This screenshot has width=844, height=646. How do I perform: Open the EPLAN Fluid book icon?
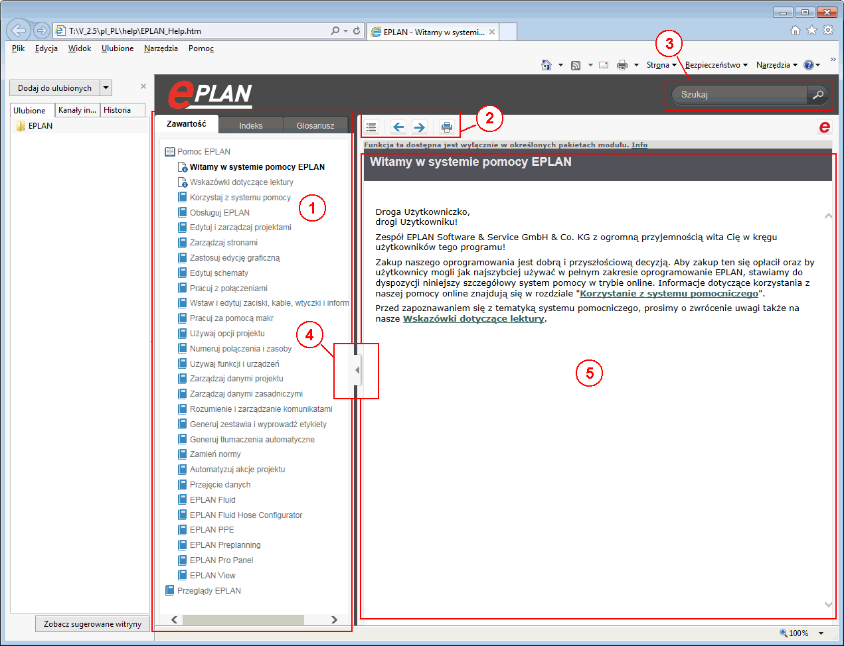pyautogui.click(x=183, y=499)
